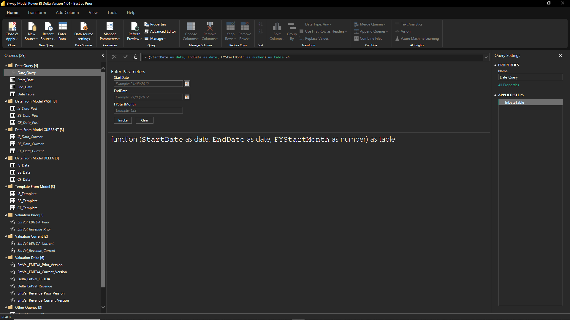Open the EndDate calendar picker
Image resolution: width=570 pixels, height=320 pixels.
(187, 97)
